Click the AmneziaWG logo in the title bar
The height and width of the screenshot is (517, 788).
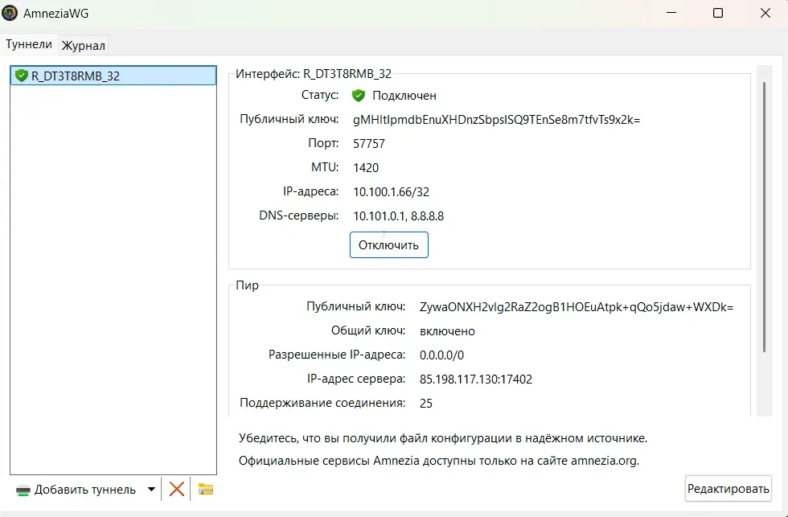[x=10, y=13]
